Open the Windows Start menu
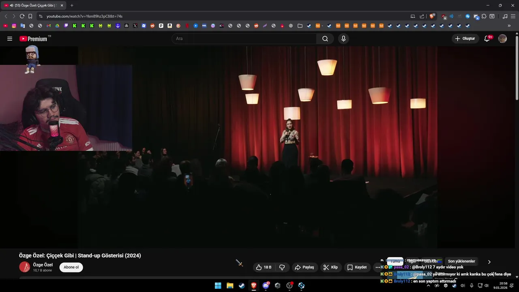Screen dimensions: 519x292 pos(218,286)
